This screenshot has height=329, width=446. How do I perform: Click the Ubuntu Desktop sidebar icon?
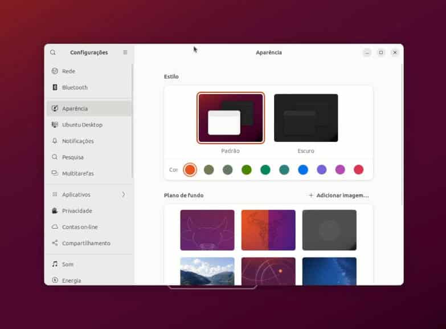tap(55, 124)
